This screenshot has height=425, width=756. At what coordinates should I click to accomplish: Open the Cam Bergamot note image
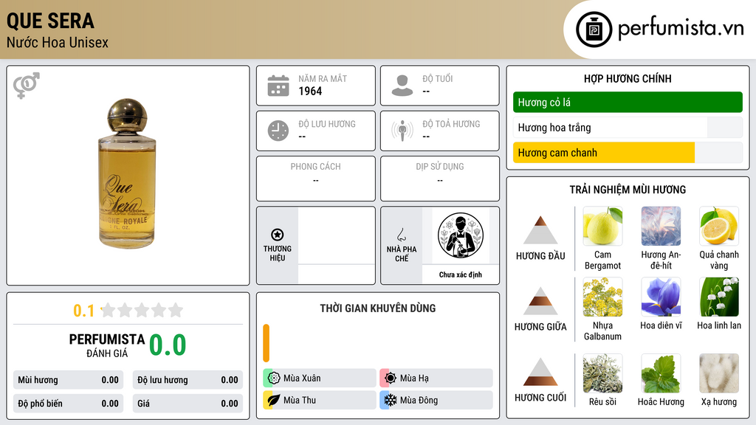point(602,226)
